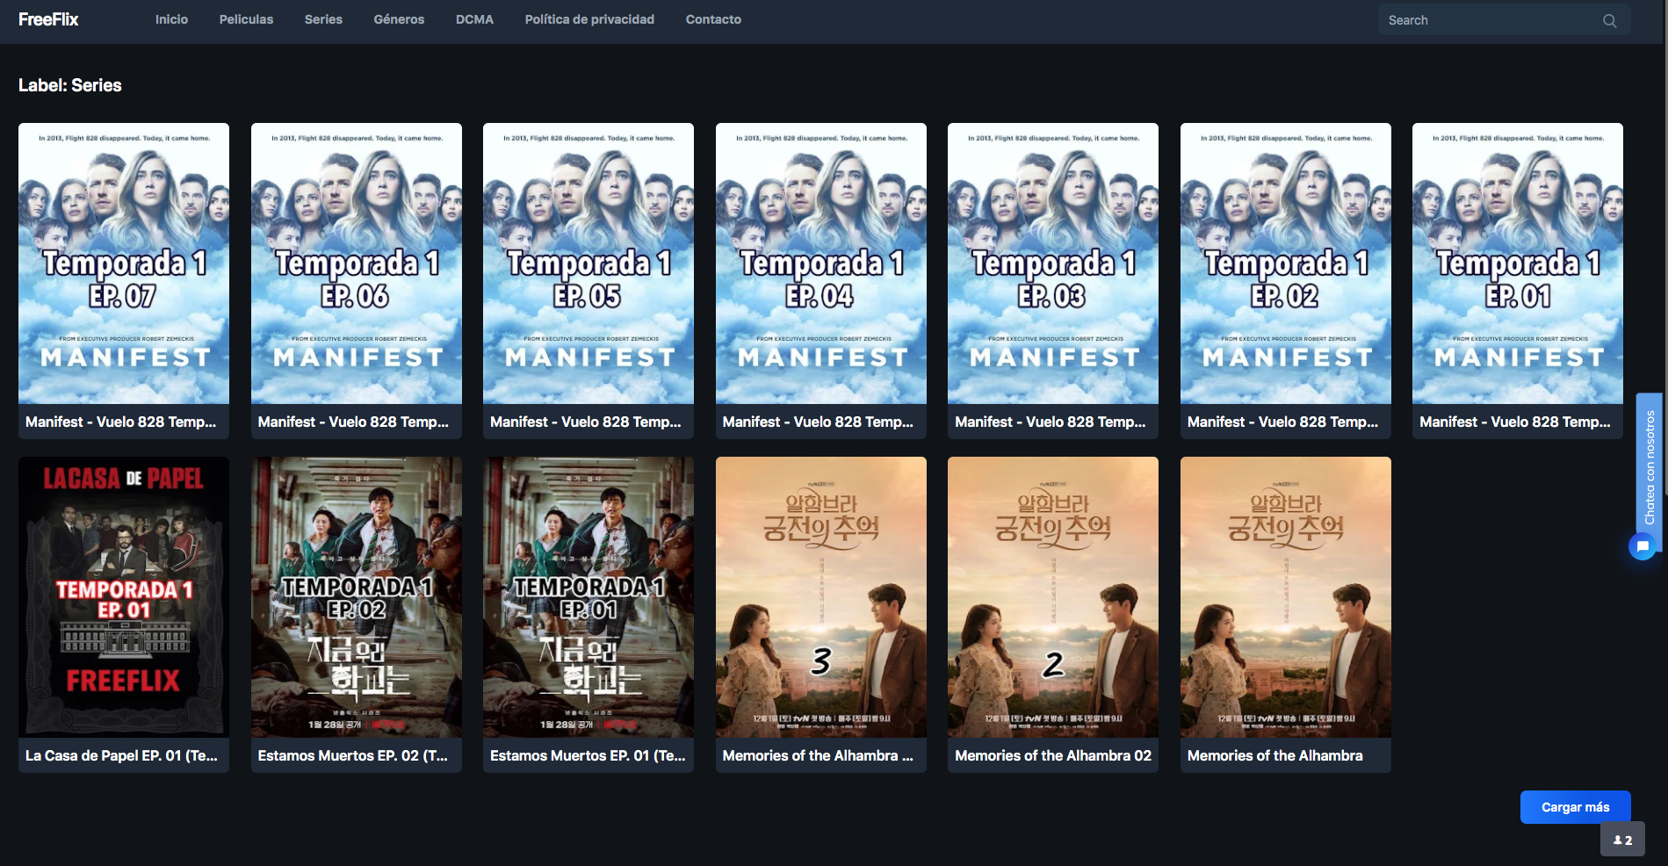Screen dimensions: 1668x866
Task: Focus the Search input field
Action: pos(1504,20)
